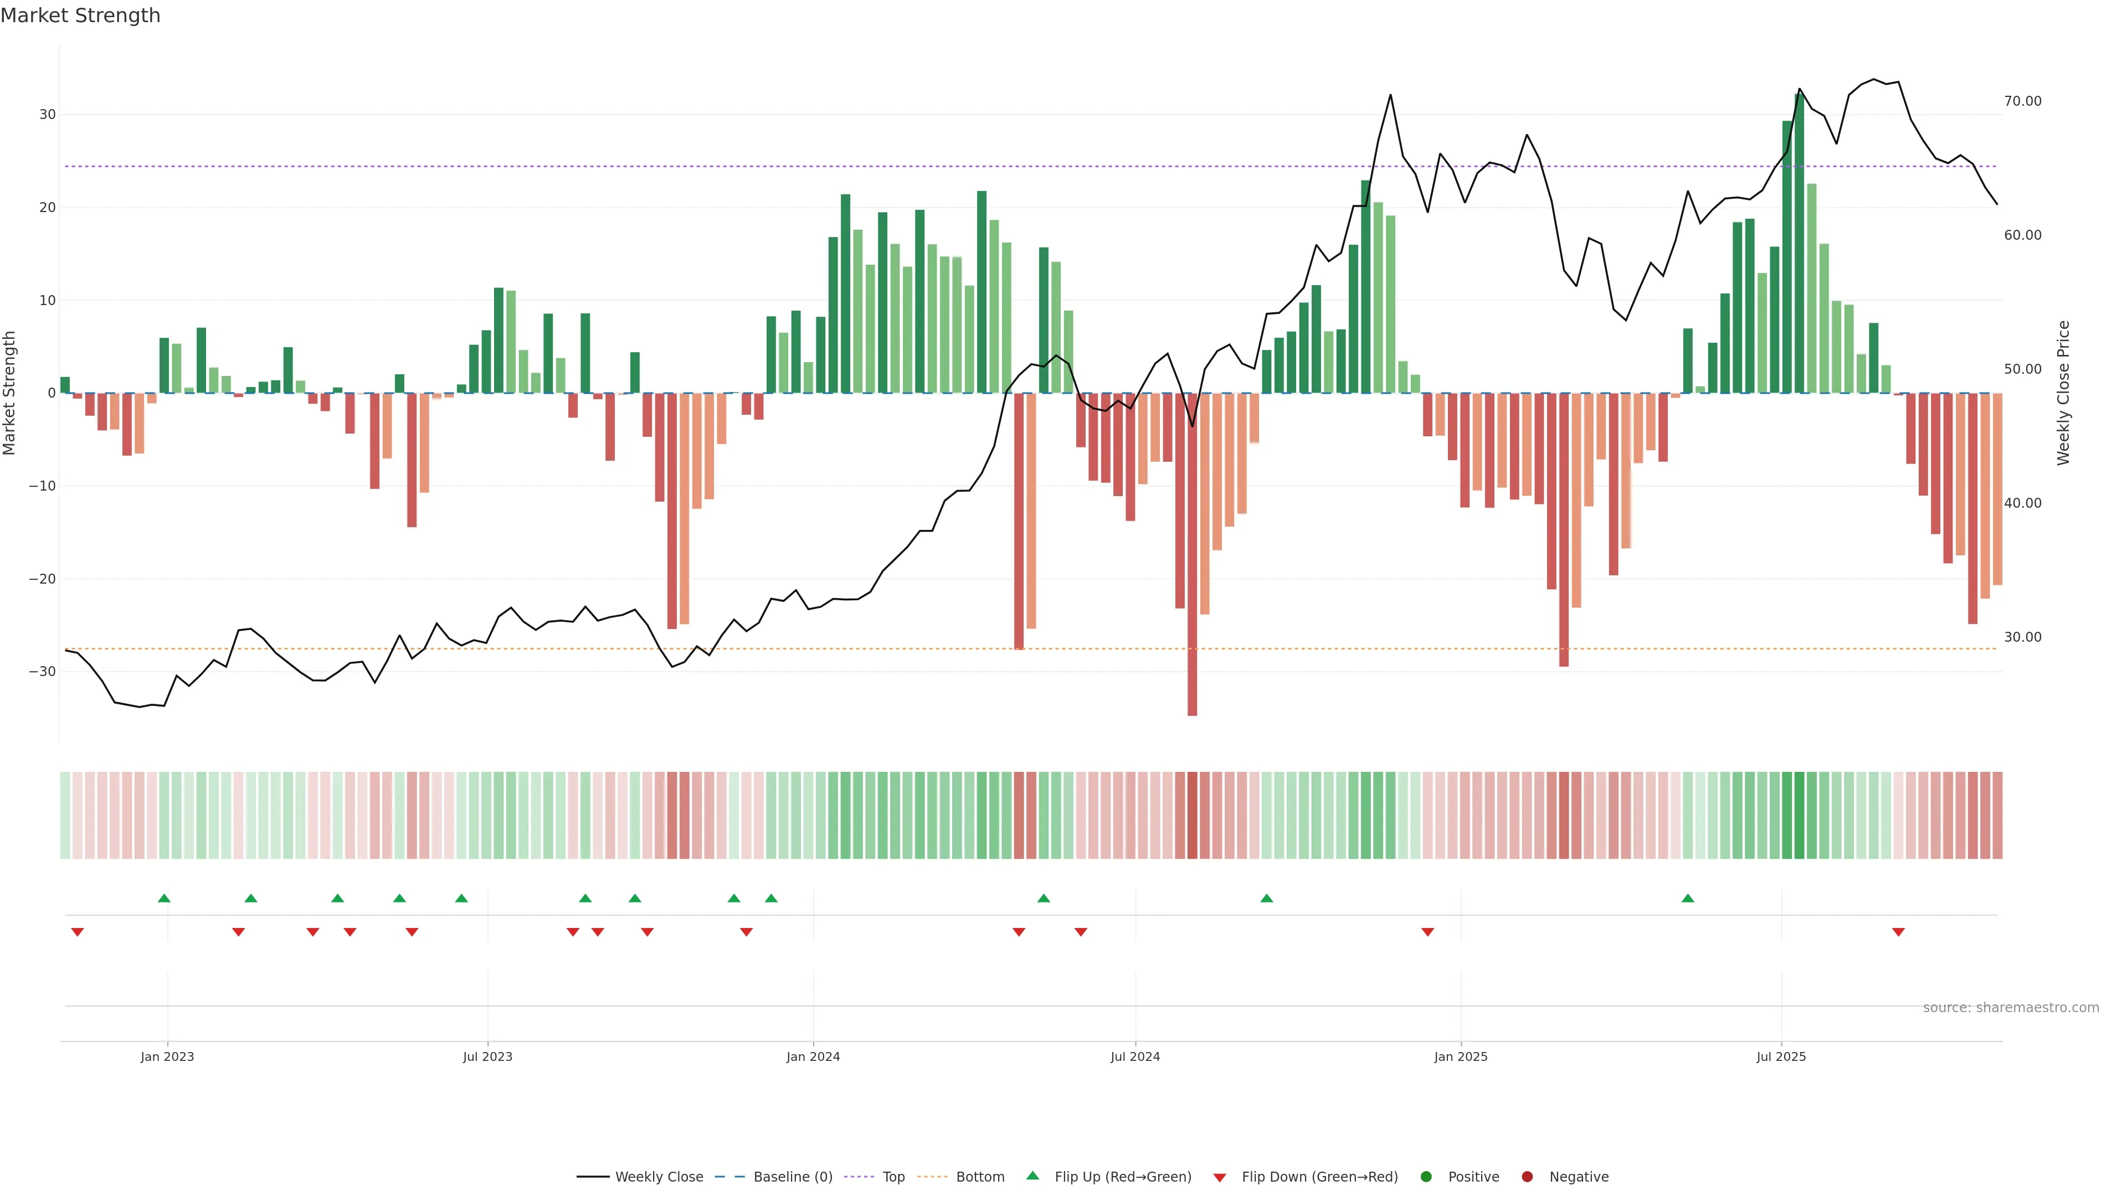The height and width of the screenshot is (1196, 2127).
Task: Click the 70.00 right-axis price label
Action: pyautogui.click(x=2022, y=101)
